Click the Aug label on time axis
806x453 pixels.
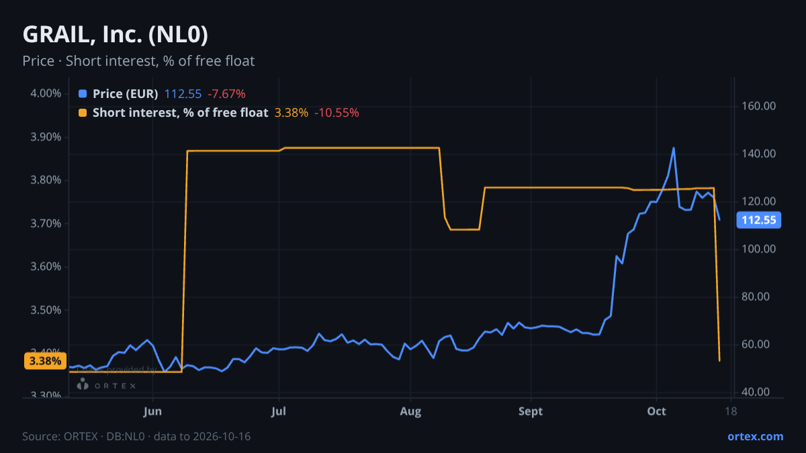tap(410, 411)
